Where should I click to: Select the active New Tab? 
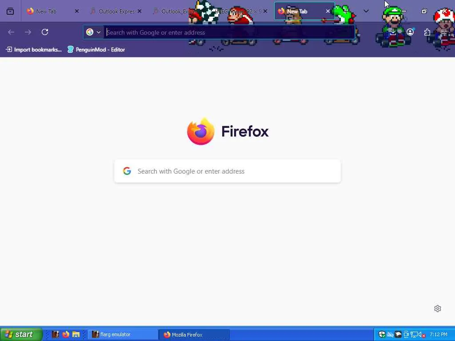coord(304,11)
